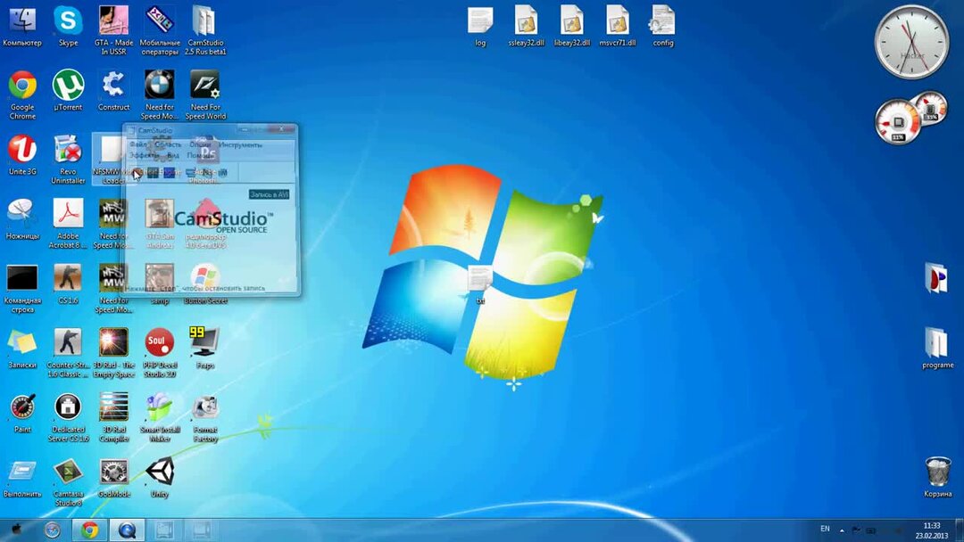Select the txt file over the wallpaper logo
Viewport: 964px width, 542px height.
pos(479,284)
